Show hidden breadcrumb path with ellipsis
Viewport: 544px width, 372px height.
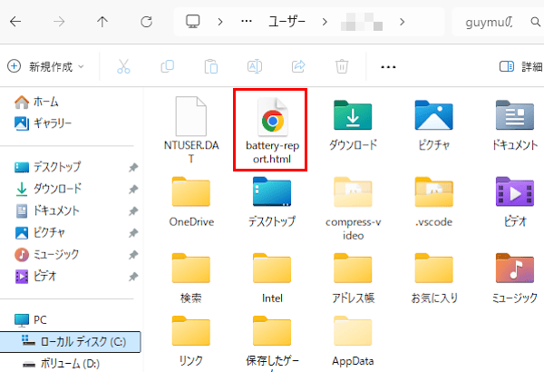tap(247, 22)
